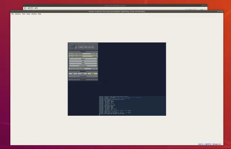This screenshot has height=149, width=231.
Task: Open optical drive indicator in status bar
Action: (201, 144)
